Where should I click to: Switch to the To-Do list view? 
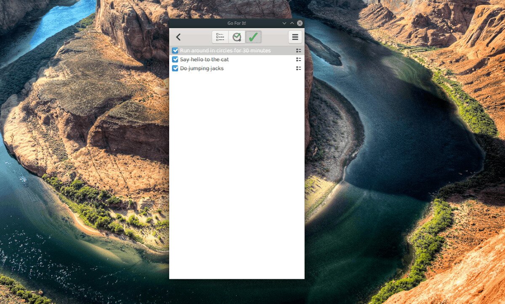pos(220,37)
